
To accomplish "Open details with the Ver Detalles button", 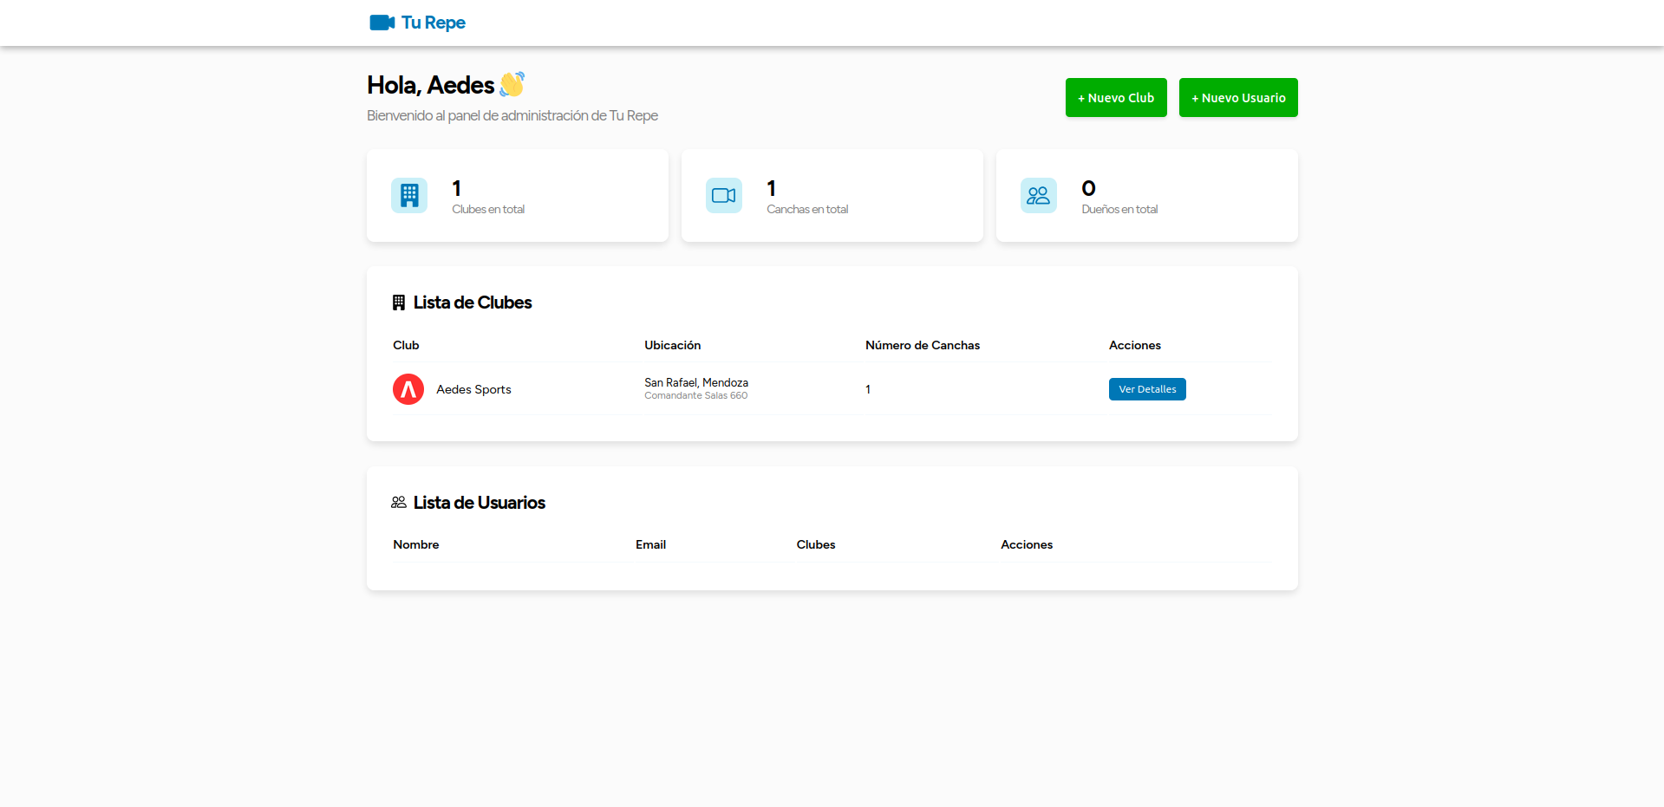I will (x=1146, y=389).
